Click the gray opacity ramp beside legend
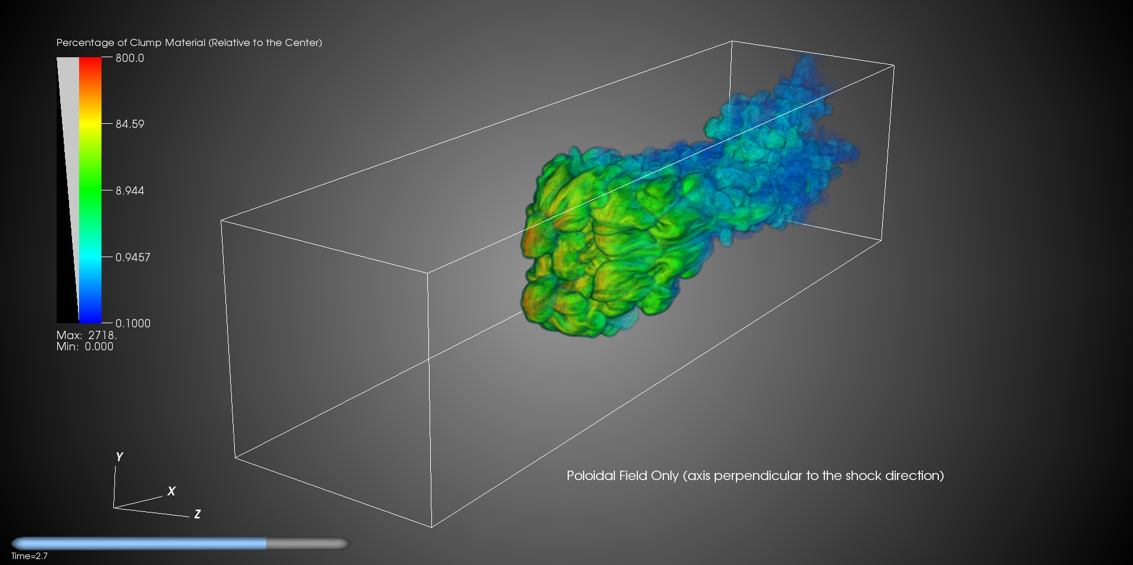 pos(68,190)
